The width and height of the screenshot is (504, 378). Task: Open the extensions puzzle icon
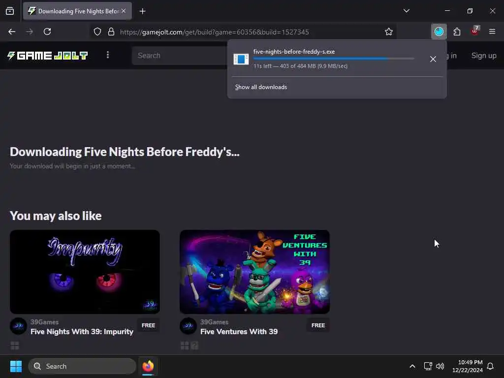pos(457,31)
